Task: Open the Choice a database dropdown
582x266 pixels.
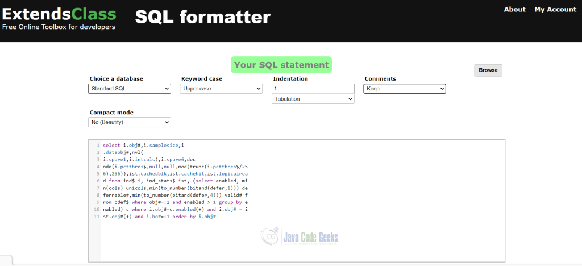Action: coord(130,89)
